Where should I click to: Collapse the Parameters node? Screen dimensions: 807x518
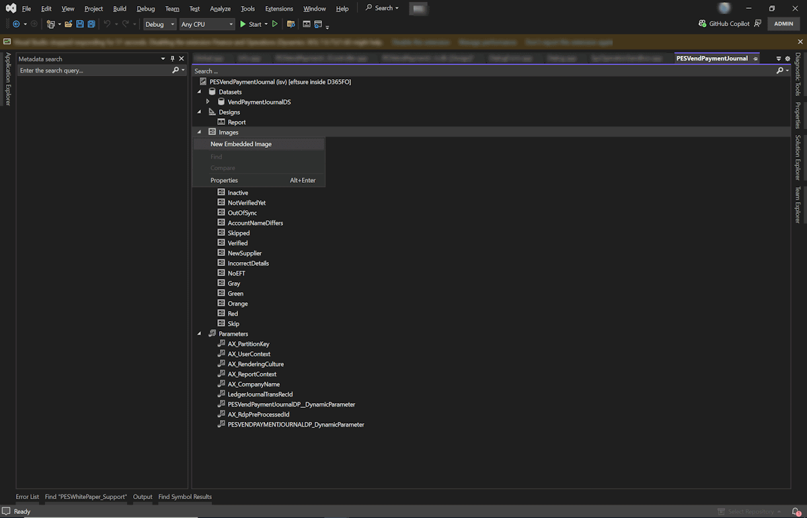click(199, 334)
